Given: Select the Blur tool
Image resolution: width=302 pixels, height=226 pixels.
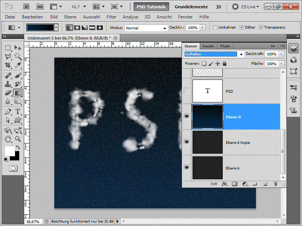Looking at the screenshot, I should click(8, 101).
